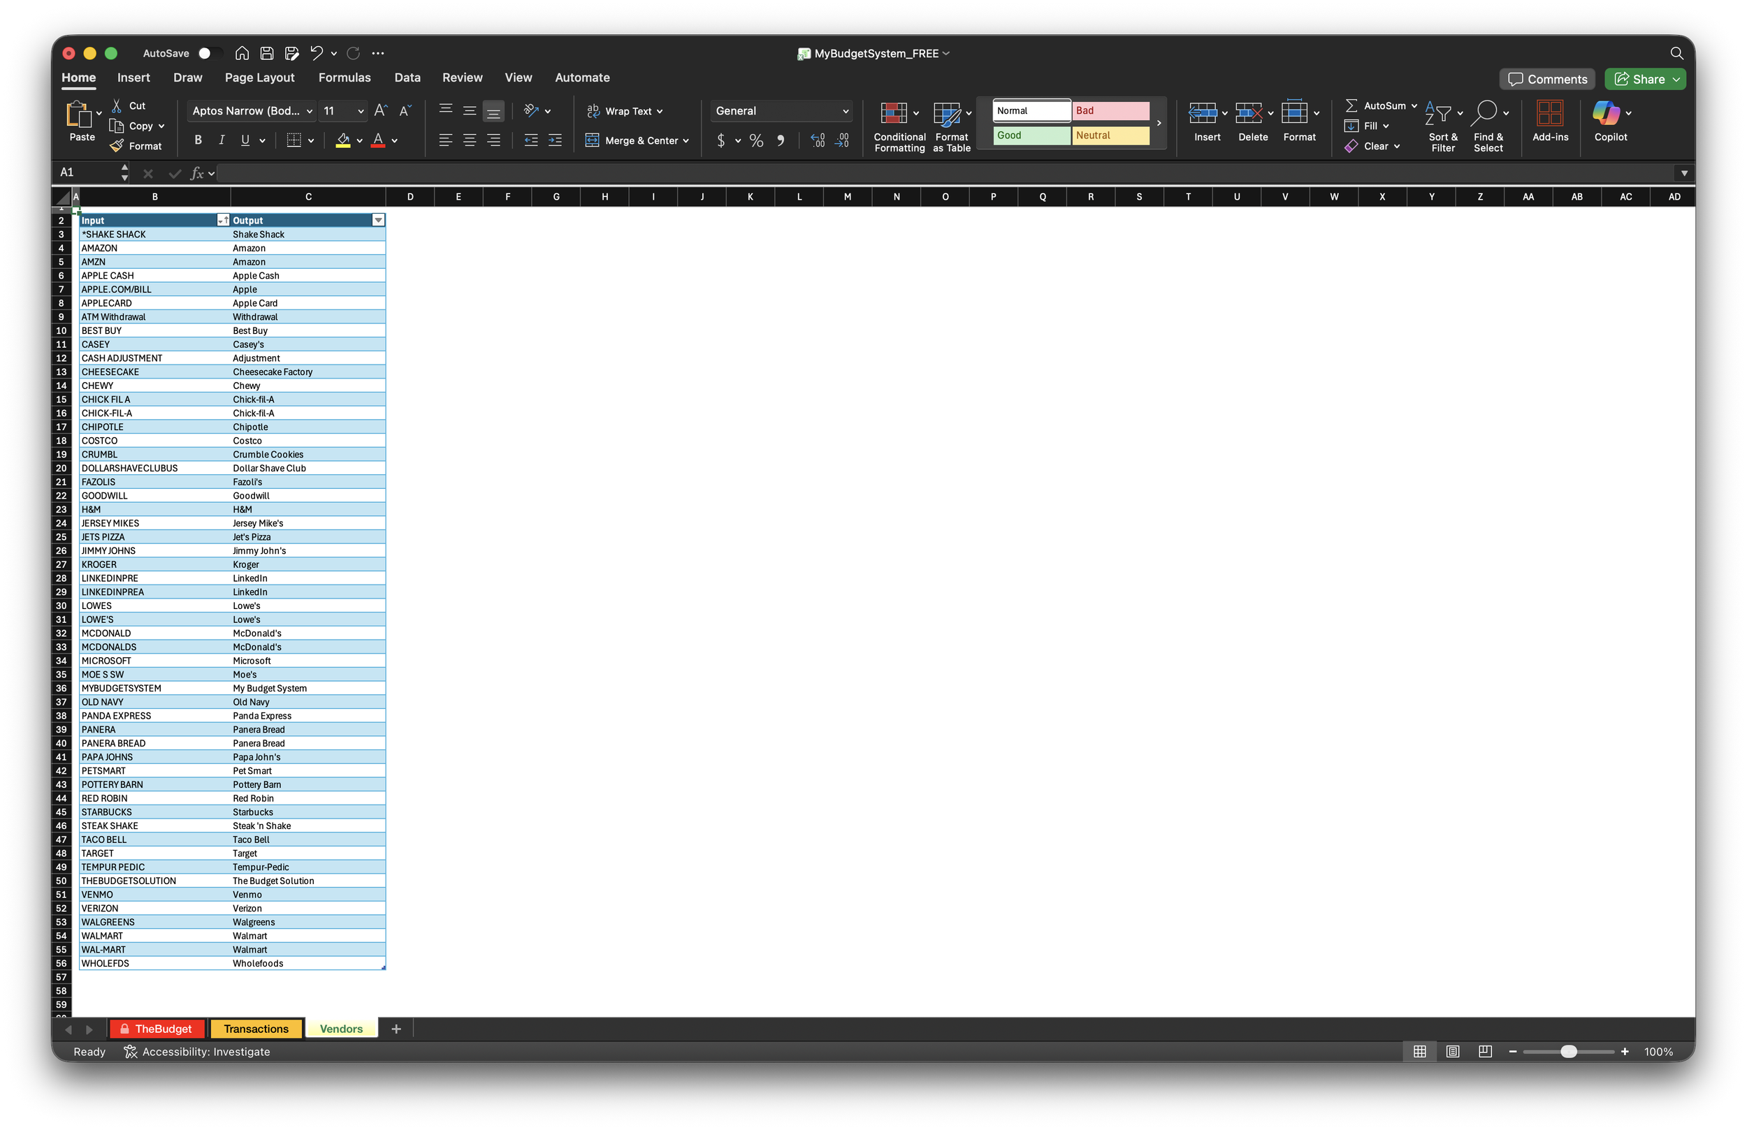Open Conditional Formatting
This screenshot has width=1747, height=1130.
pos(899,126)
